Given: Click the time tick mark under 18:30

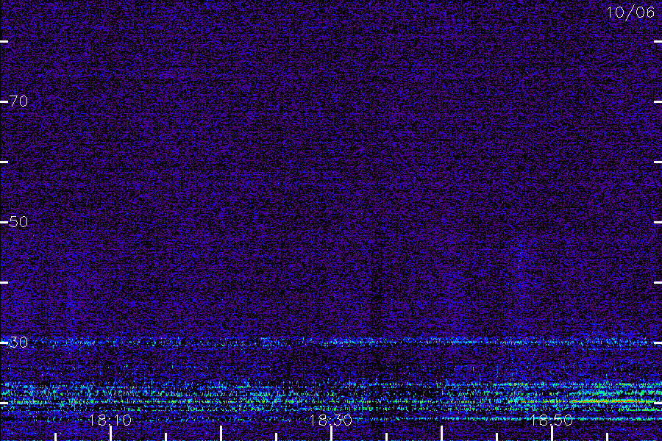Looking at the screenshot, I should (x=332, y=434).
